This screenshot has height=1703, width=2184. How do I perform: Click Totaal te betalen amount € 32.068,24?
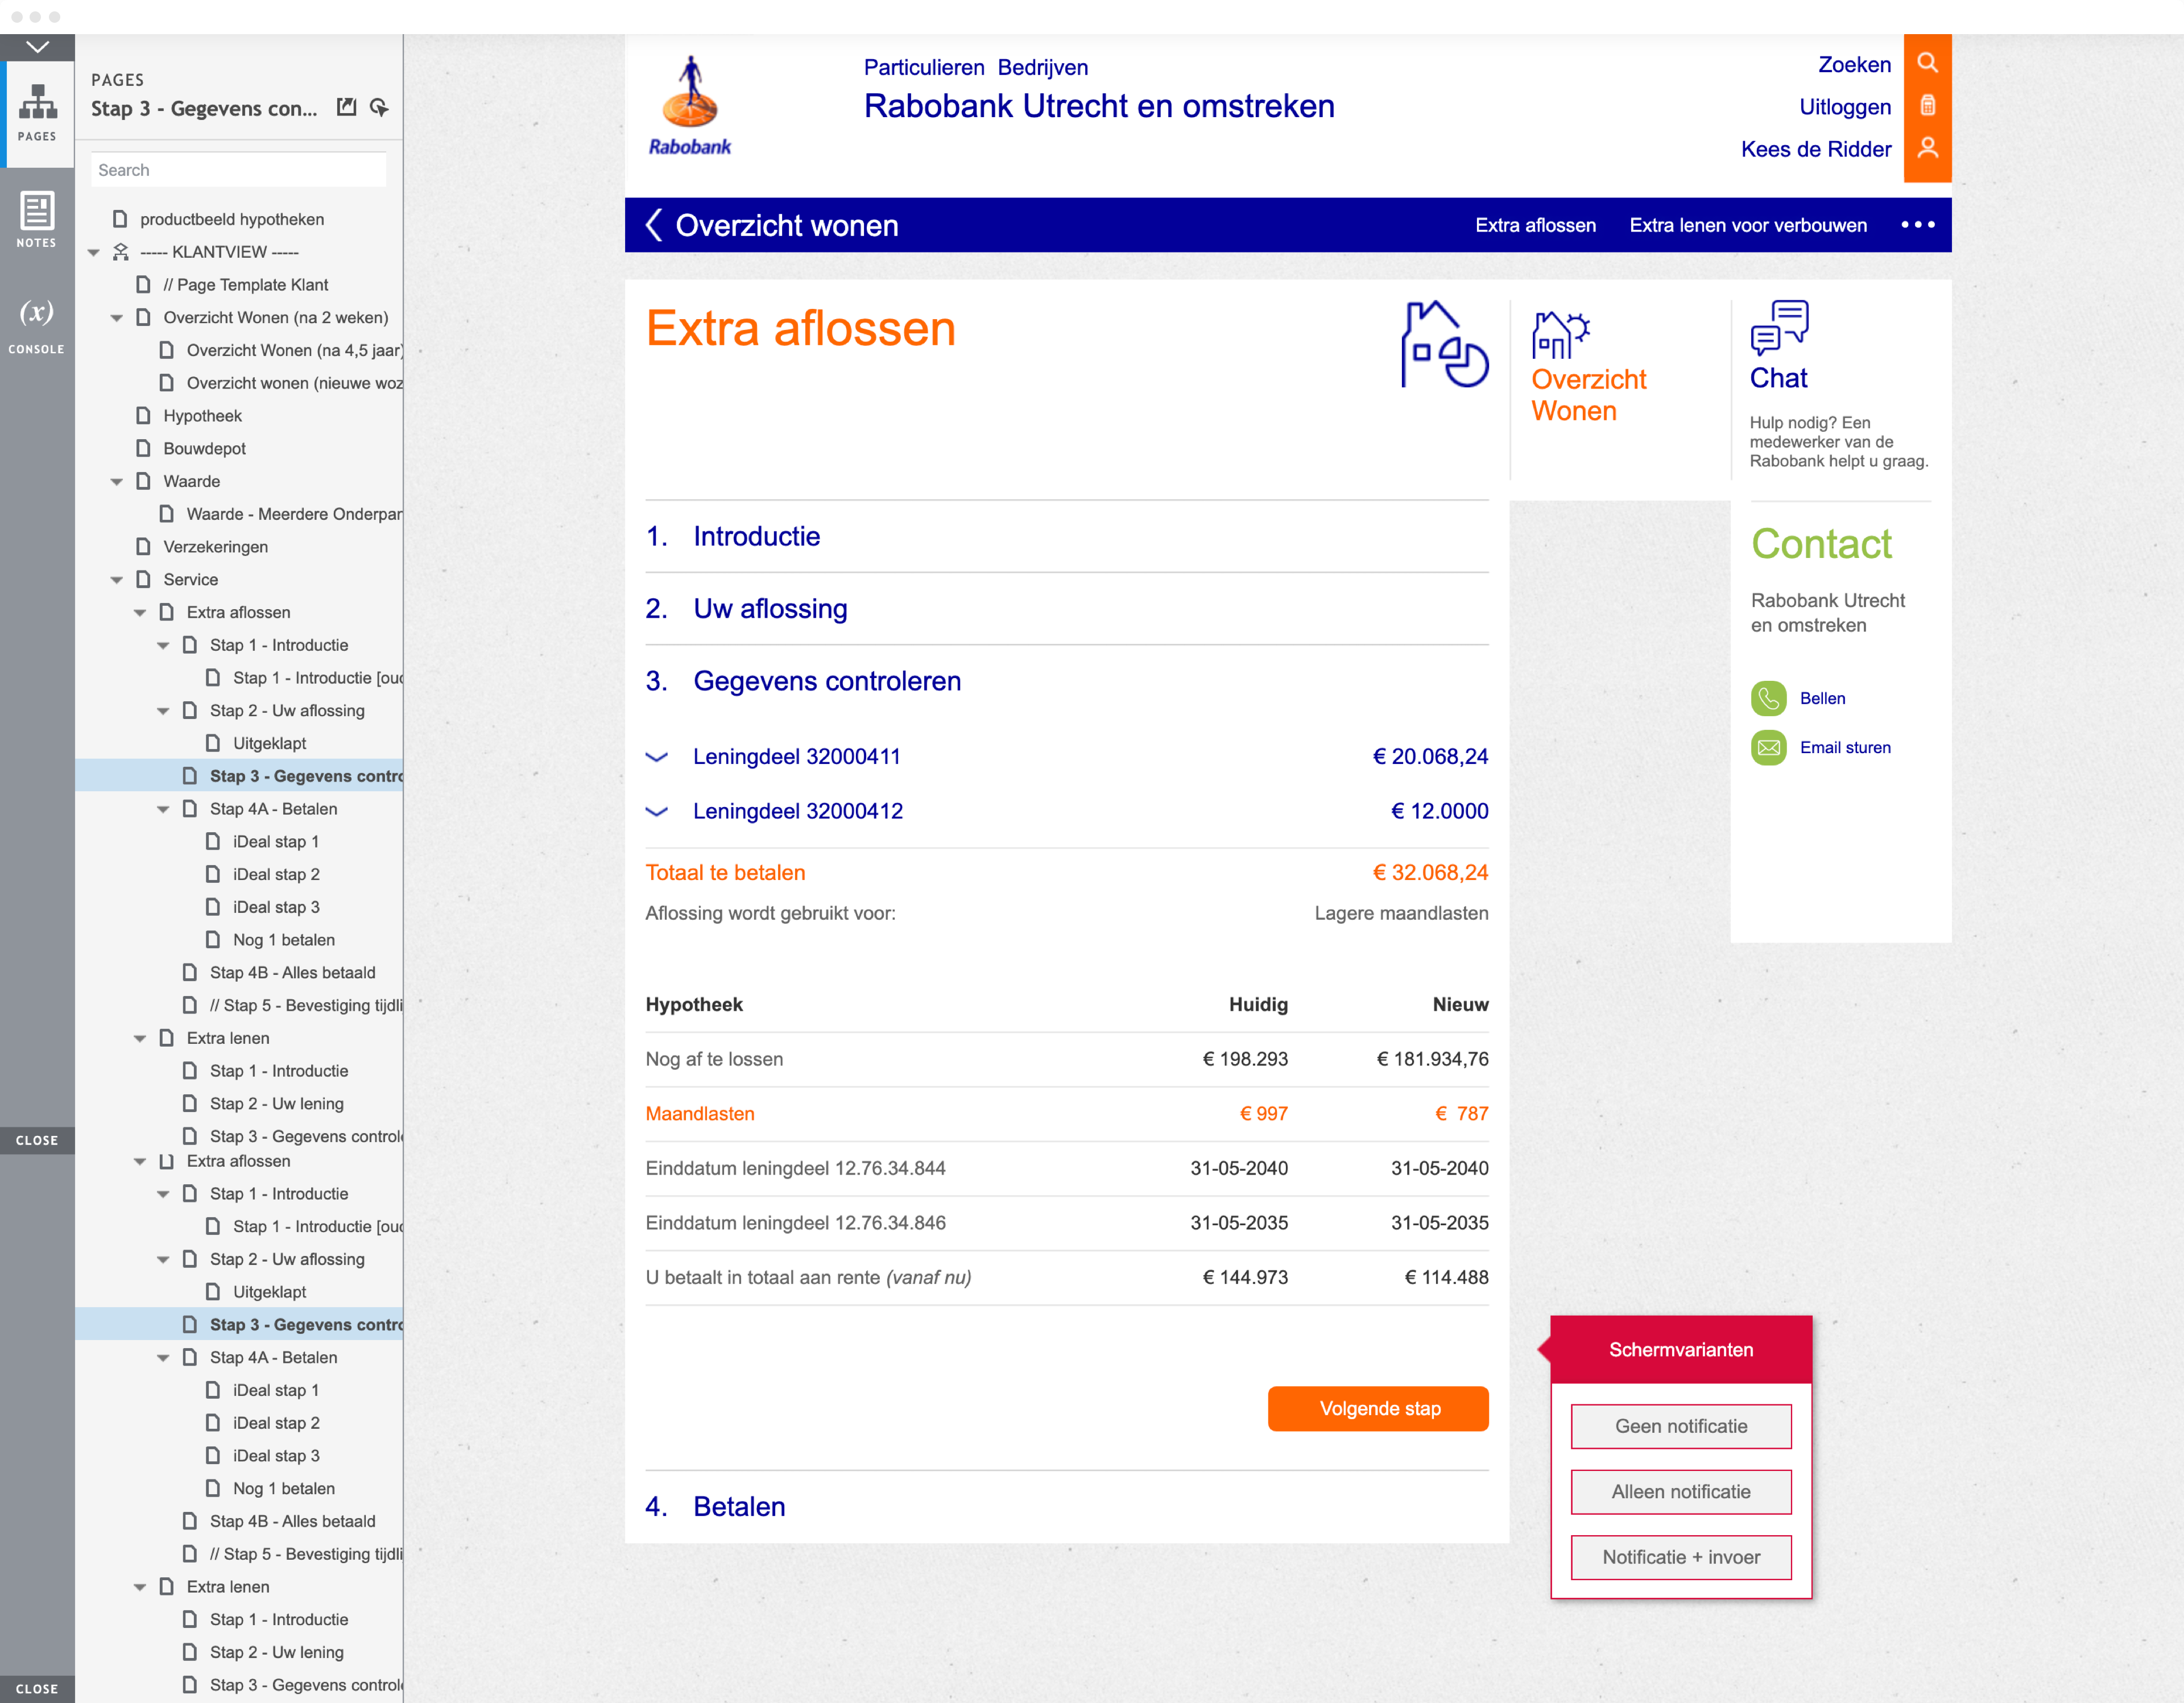tap(1430, 872)
